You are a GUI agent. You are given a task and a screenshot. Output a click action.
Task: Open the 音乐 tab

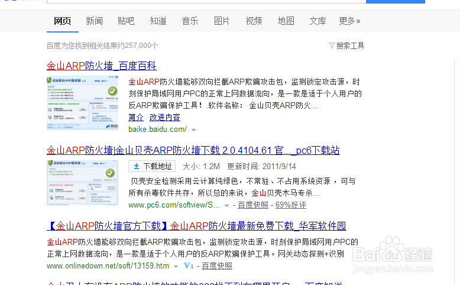click(190, 21)
